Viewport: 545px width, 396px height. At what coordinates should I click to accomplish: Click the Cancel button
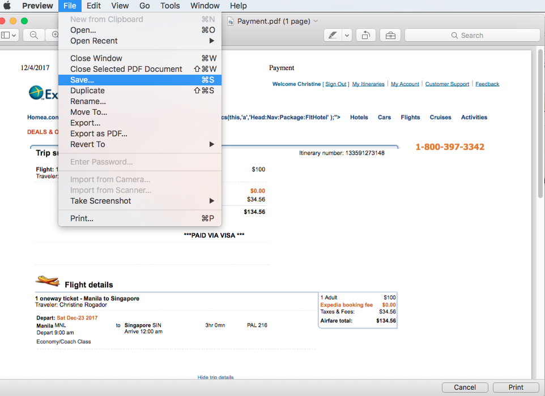[465, 388]
